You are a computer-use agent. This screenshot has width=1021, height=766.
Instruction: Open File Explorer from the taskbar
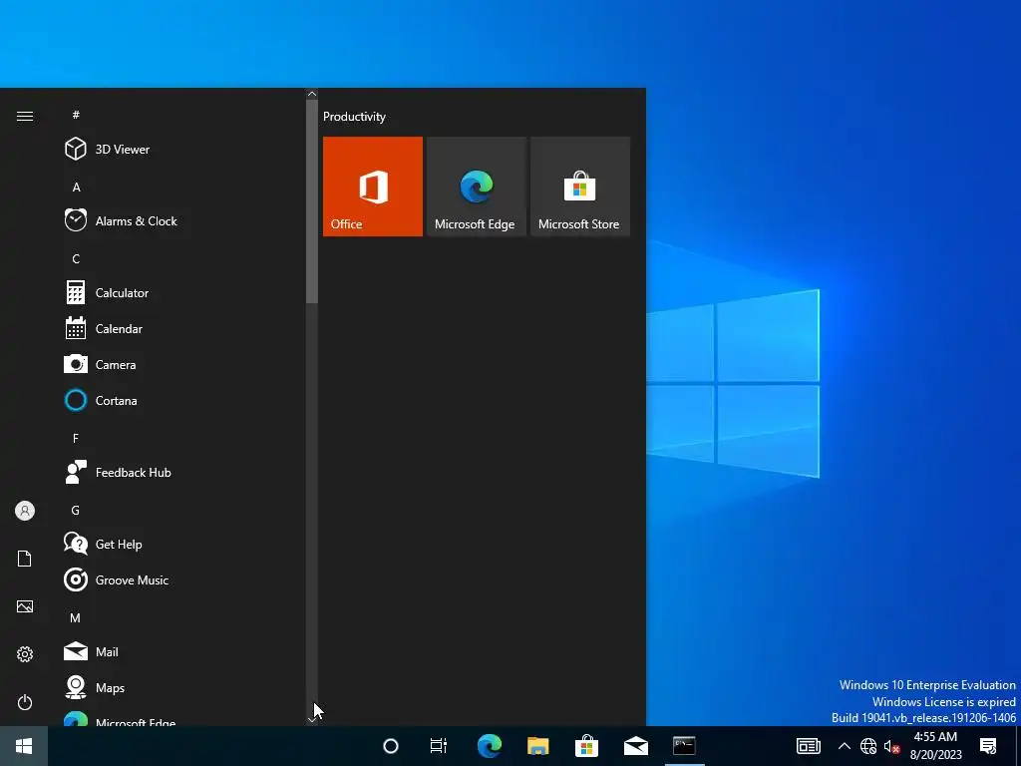(x=537, y=746)
